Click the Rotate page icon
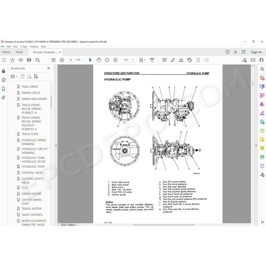 (x=206, y=60)
